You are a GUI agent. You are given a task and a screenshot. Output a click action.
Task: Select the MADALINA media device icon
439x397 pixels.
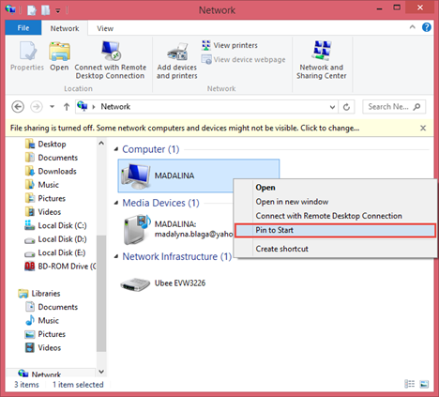(x=137, y=229)
